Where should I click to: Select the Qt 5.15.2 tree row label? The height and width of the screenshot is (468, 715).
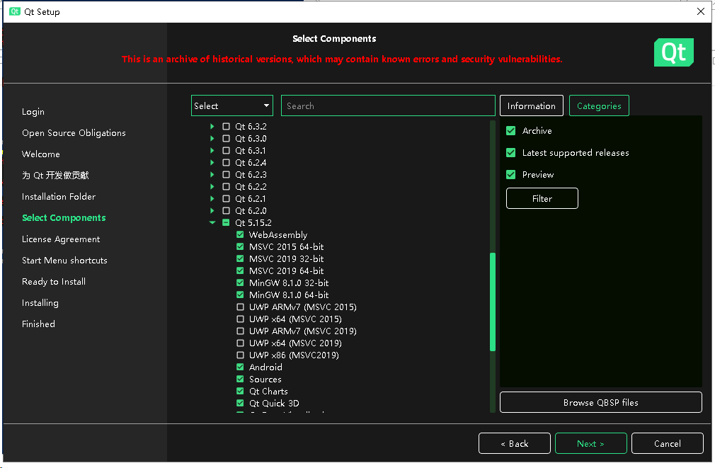[x=253, y=222]
